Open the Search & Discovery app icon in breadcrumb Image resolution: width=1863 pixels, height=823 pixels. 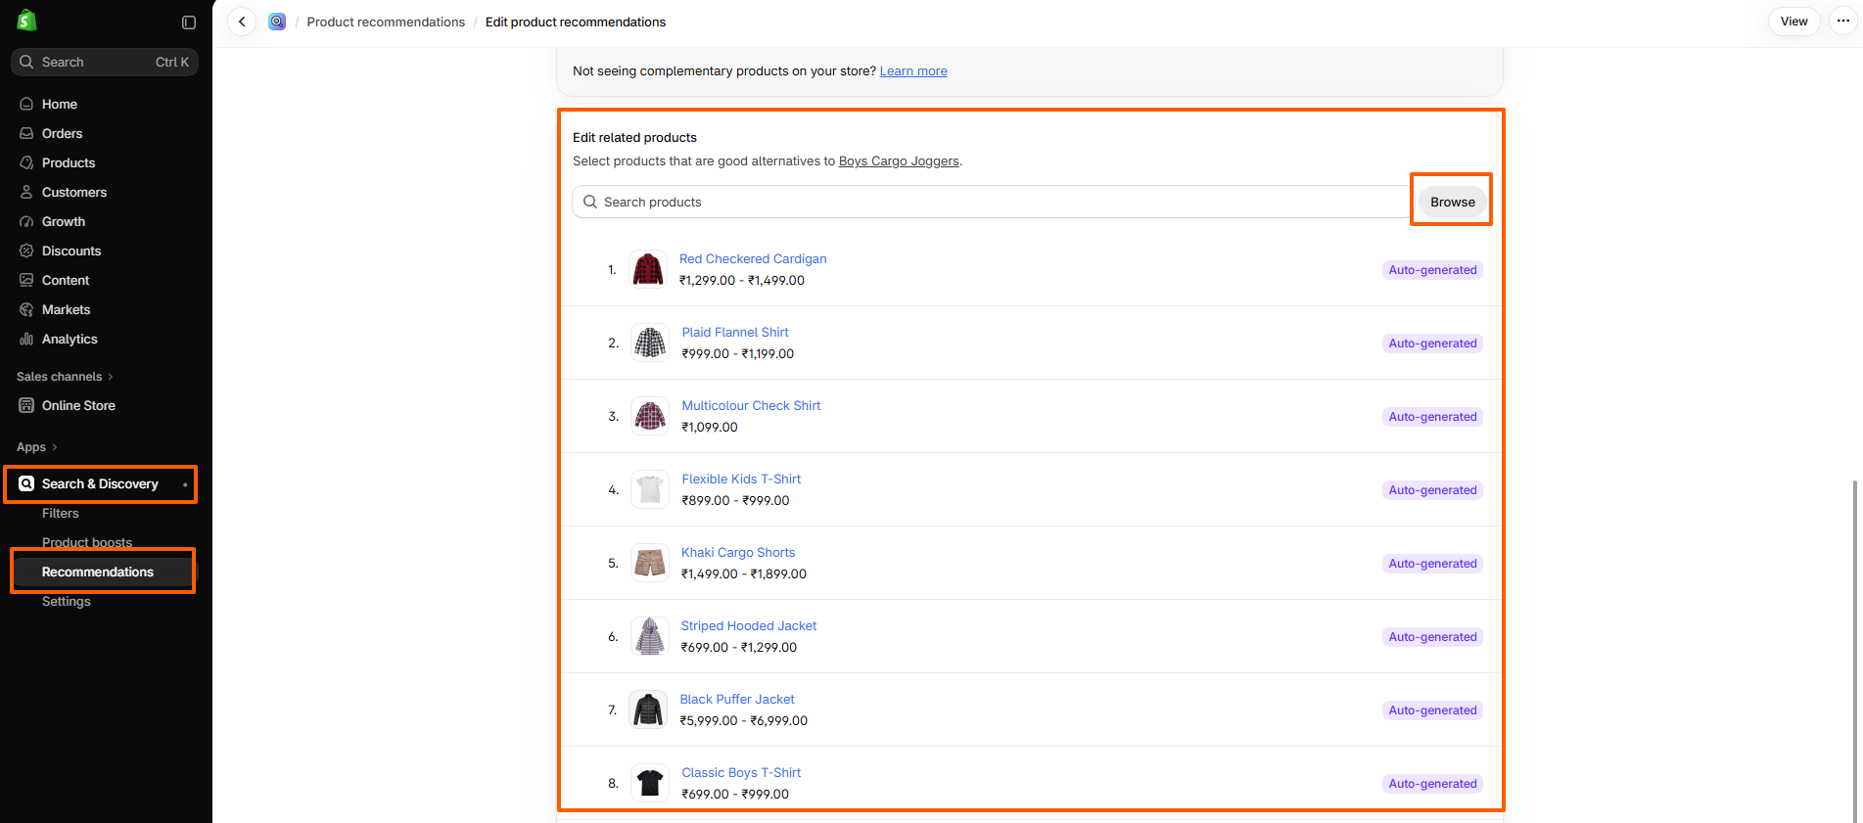pos(277,22)
